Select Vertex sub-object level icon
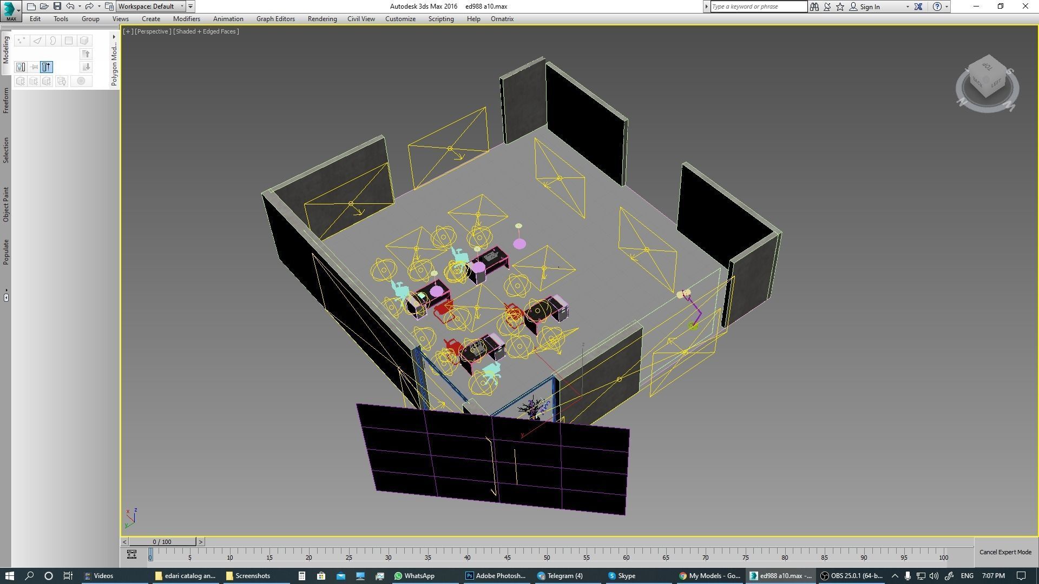This screenshot has width=1039, height=584. pos(21,41)
